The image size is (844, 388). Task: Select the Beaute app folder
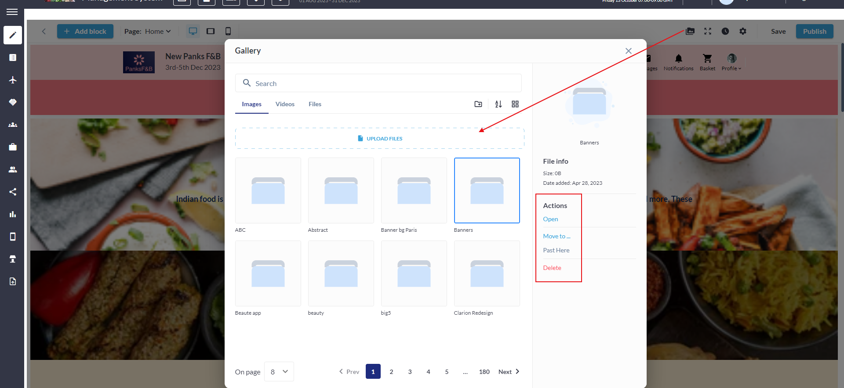click(268, 273)
